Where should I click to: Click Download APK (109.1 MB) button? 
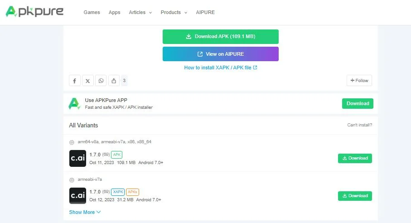pos(220,36)
